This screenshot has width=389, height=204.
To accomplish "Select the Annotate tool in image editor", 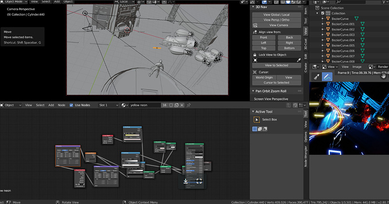I will (x=327, y=76).
